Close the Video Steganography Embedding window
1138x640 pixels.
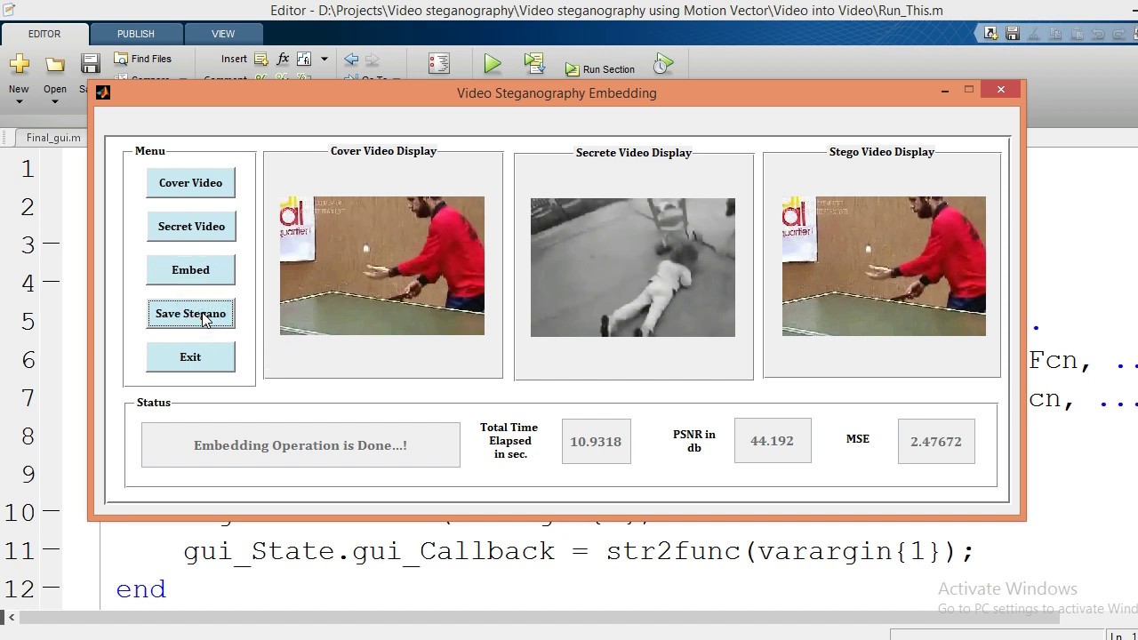(1001, 90)
